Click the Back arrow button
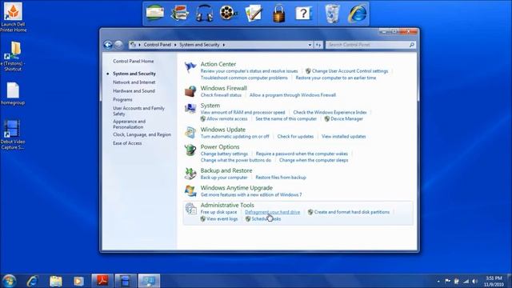Image resolution: width=512 pixels, height=288 pixels. pos(108,45)
